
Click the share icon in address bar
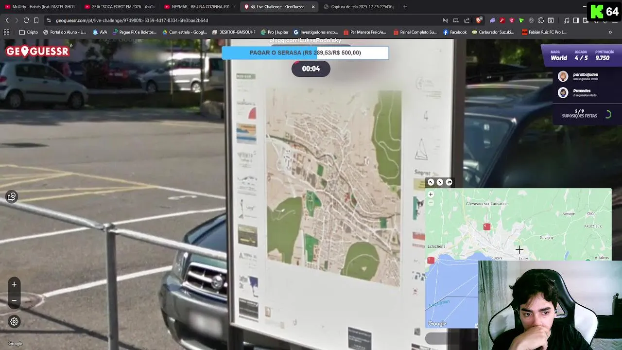tap(467, 20)
